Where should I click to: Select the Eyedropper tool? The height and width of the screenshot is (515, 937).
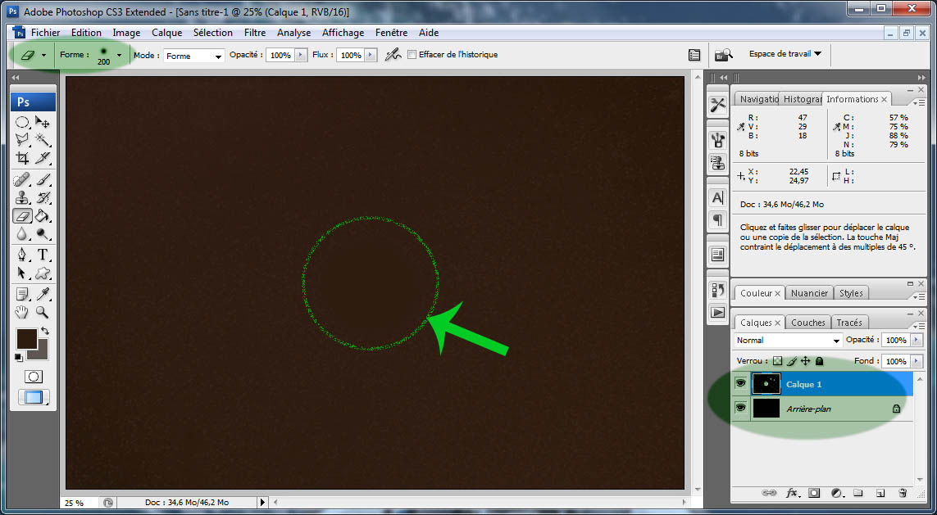(x=43, y=294)
